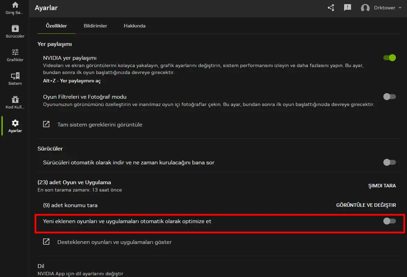Open Tam sistem gereklerini görüntüle link
The image size is (407, 277).
pyautogui.click(x=100, y=125)
